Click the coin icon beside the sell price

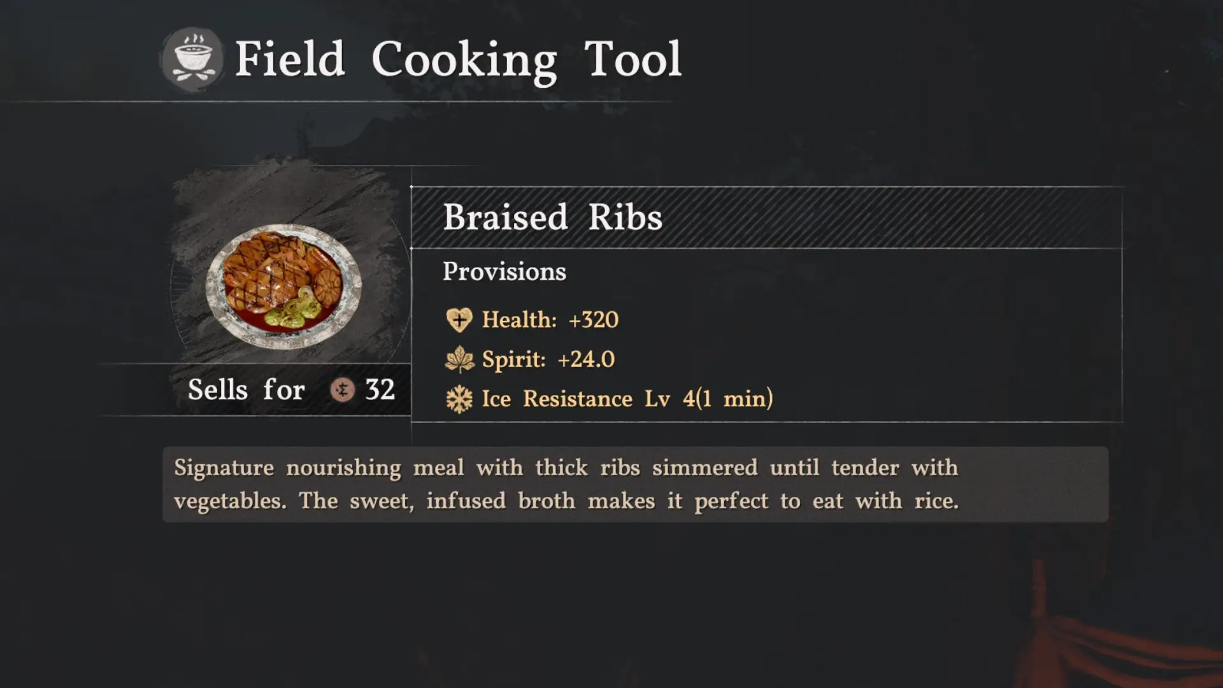click(x=342, y=390)
